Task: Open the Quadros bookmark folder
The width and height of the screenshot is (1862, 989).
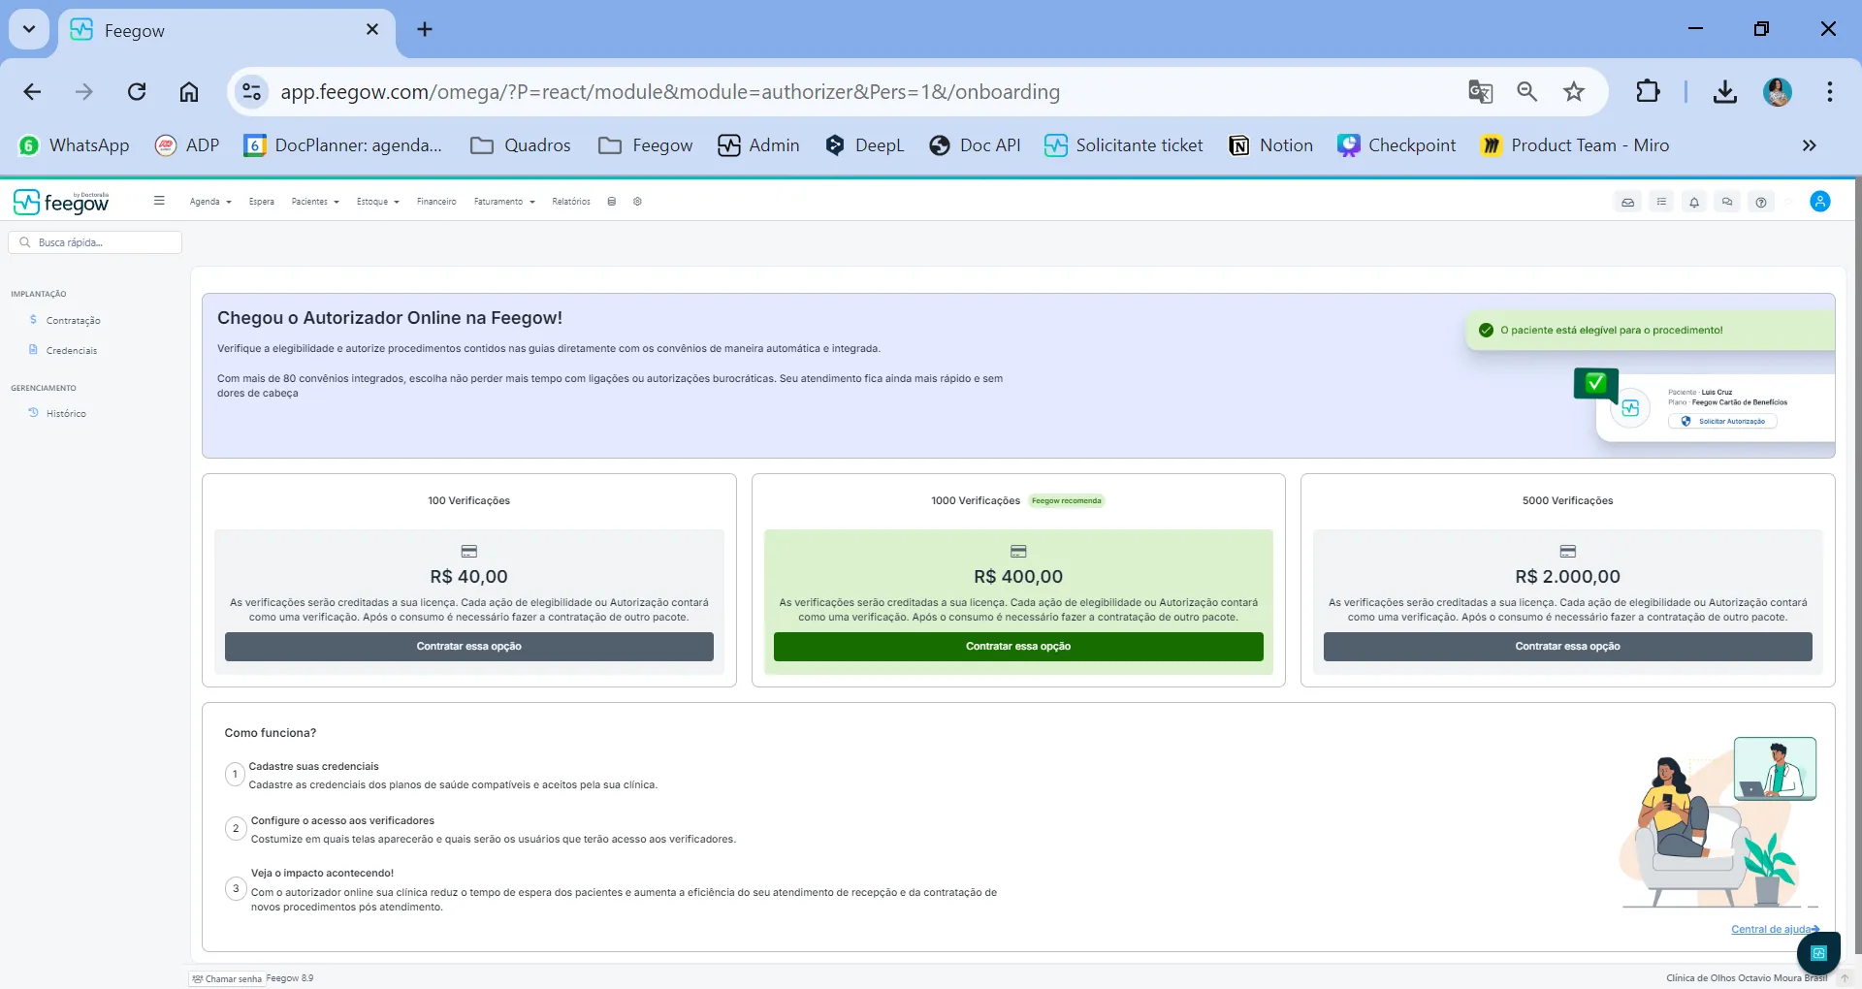Action: pyautogui.click(x=521, y=145)
